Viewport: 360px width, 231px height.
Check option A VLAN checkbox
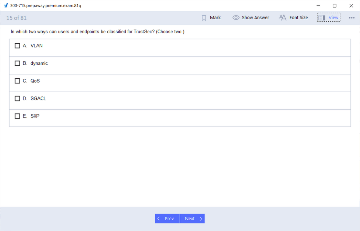[x=17, y=46]
